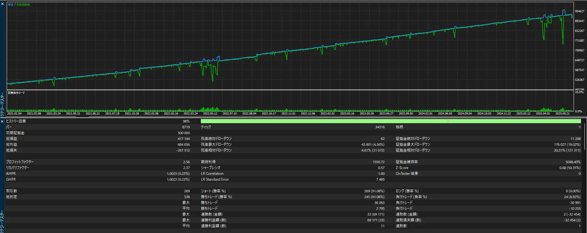Screen dimensions: 587x233
Task: Click the LR Correlation label
Action: [x=212, y=174]
